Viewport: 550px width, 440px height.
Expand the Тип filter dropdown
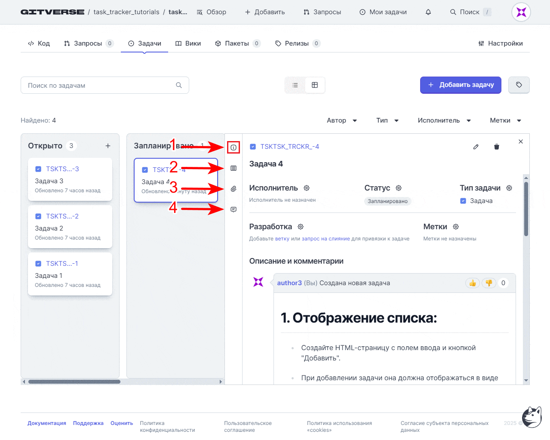[x=387, y=120]
